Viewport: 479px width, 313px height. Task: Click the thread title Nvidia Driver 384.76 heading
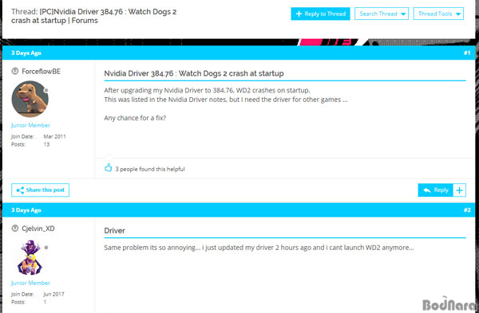click(x=194, y=73)
